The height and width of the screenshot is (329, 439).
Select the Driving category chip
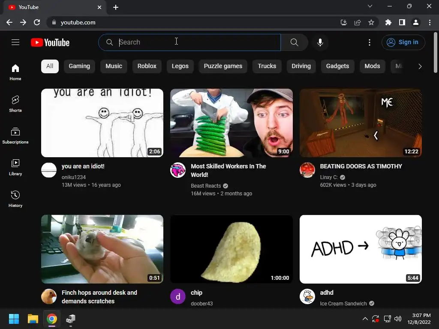(301, 66)
